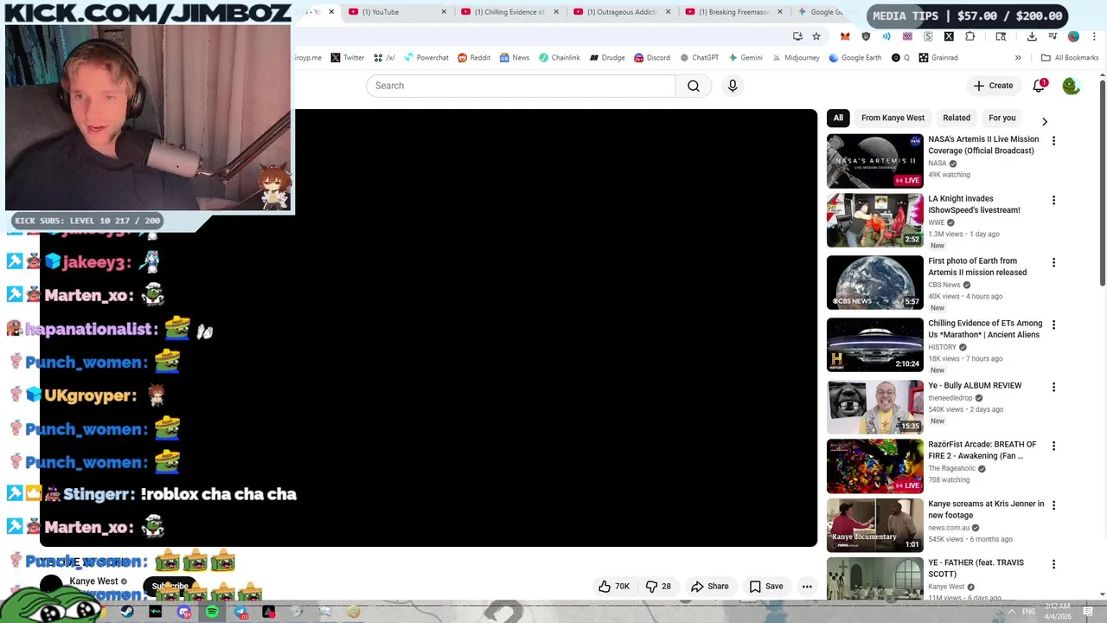Open the Gemini bookmark
This screenshot has width=1107, height=623.
pyautogui.click(x=745, y=58)
